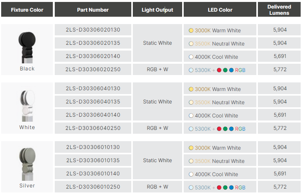The height and width of the screenshot is (194, 301).
Task: Click part number 2LS-D30306040250
Action: coord(93,128)
